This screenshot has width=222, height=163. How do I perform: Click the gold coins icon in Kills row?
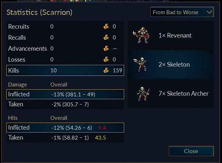coord(106,70)
